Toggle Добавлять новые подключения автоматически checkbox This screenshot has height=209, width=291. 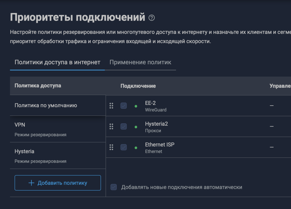tap(113, 187)
